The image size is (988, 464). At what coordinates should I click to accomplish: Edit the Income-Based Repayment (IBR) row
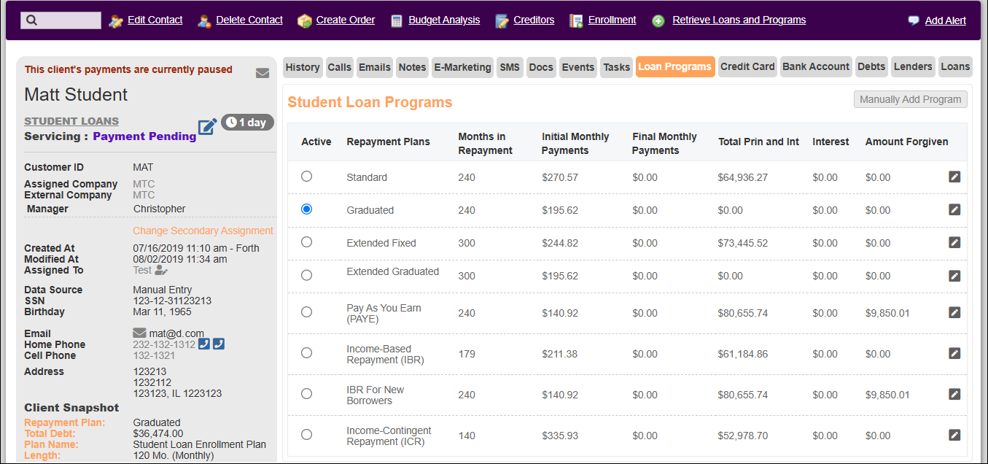tap(954, 353)
